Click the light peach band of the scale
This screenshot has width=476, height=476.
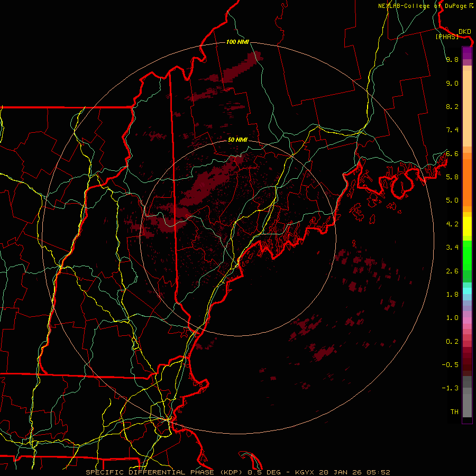click(x=467, y=108)
